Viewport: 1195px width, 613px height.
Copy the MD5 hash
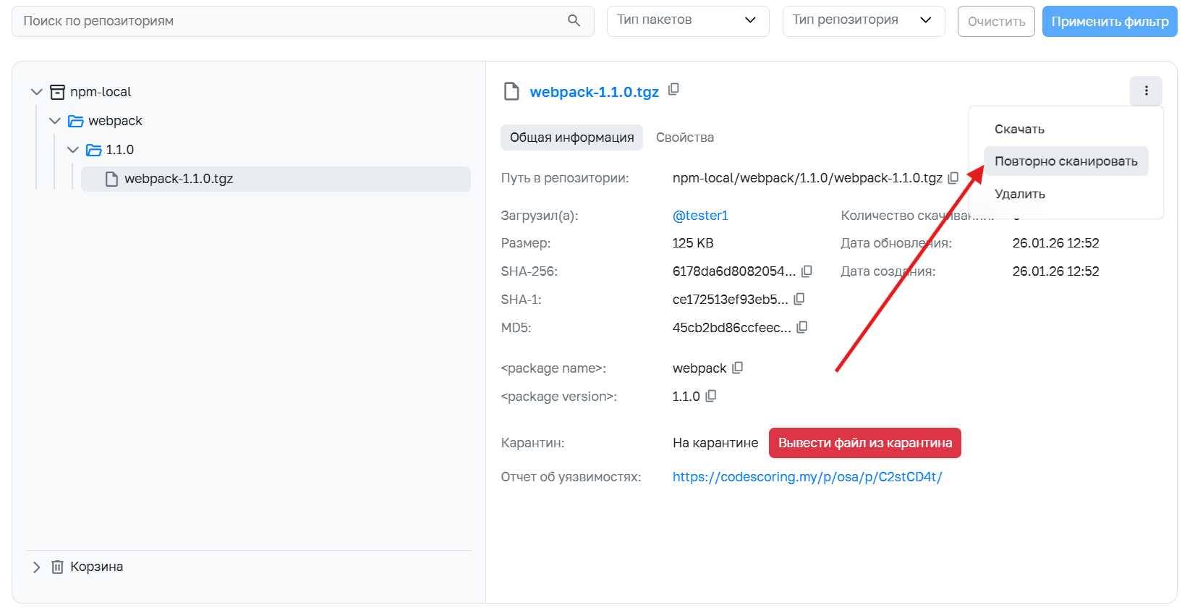point(802,327)
